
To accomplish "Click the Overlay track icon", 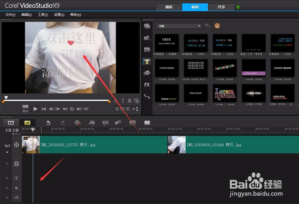I will pyautogui.click(x=16, y=164).
